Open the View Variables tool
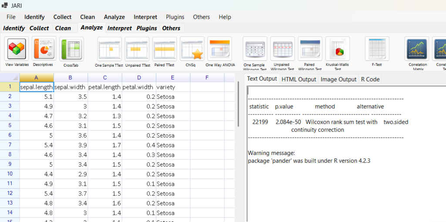Viewport: 446px width, 222px height. pos(17,49)
